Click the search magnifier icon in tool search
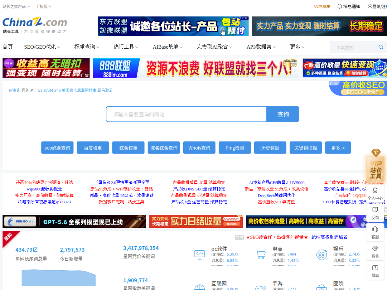387x290 pixels. [x=381, y=47]
